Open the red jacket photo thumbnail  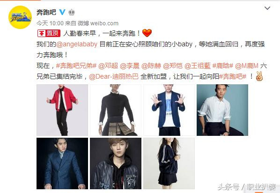[x=62, y=110]
